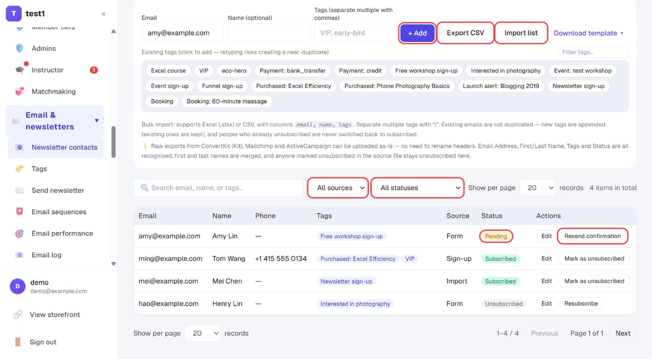652x359 pixels.
Task: Click the Export CSV button
Action: click(466, 33)
